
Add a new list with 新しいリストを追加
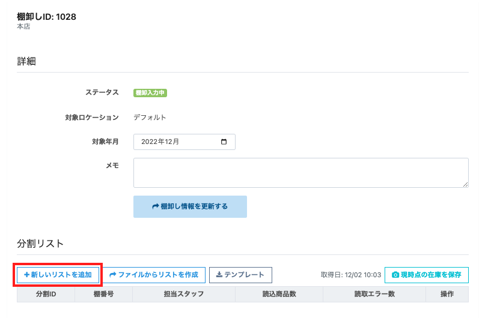[x=58, y=275]
